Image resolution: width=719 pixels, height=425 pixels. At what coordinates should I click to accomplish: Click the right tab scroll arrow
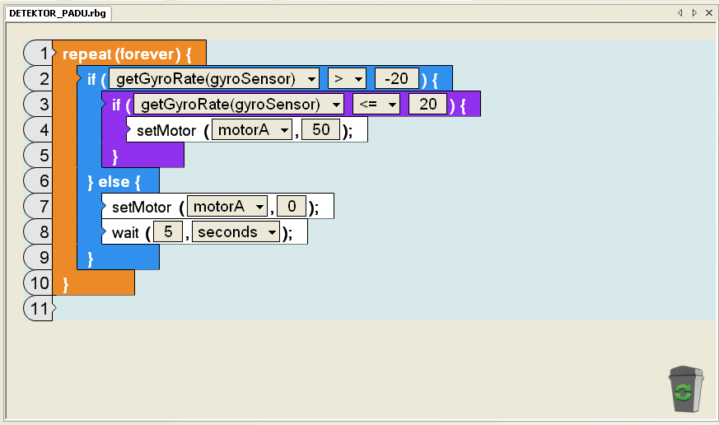point(694,13)
